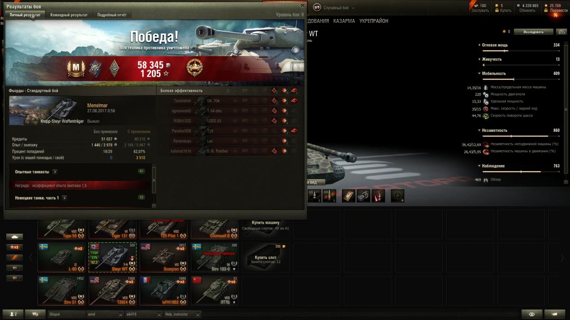The width and height of the screenshot is (570, 320).
Task: Click the Strv 103-0 dropdown arrow on card
Action: click(x=234, y=269)
